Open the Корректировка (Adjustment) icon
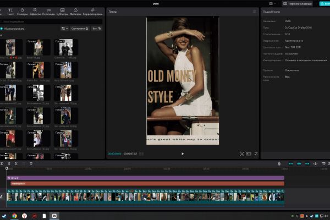The width and height of the screenshot is (330, 220). pyautogui.click(x=92, y=12)
